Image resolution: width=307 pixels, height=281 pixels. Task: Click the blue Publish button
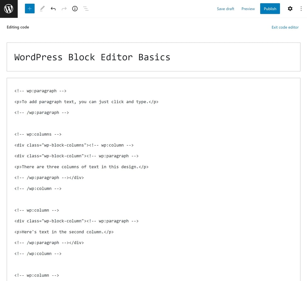tap(270, 8)
